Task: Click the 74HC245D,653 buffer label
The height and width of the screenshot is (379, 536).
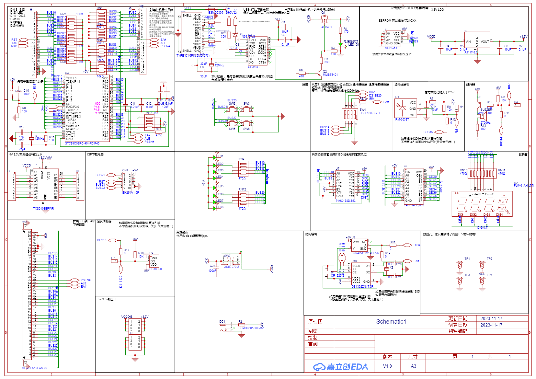Action: click(414, 205)
